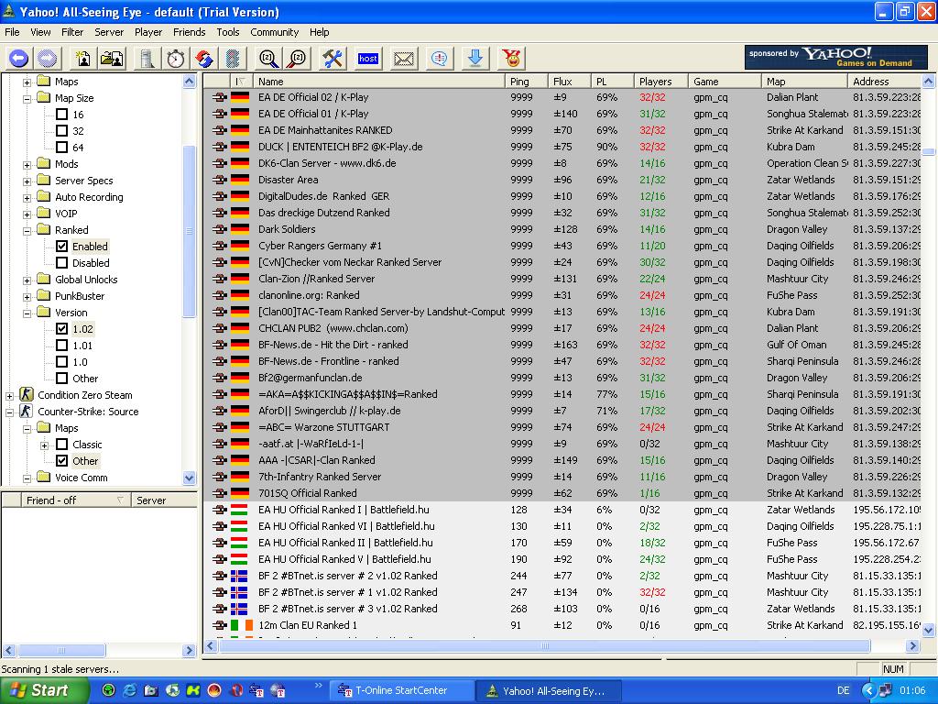Click the stopwatch toolbar icon
The image size is (938, 704).
pos(175,58)
